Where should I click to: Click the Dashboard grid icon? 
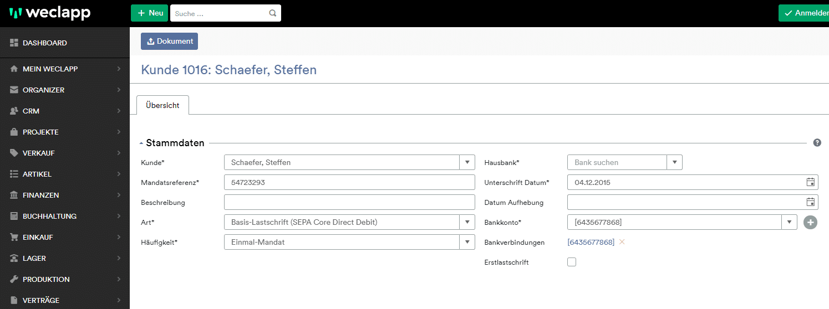(x=14, y=43)
